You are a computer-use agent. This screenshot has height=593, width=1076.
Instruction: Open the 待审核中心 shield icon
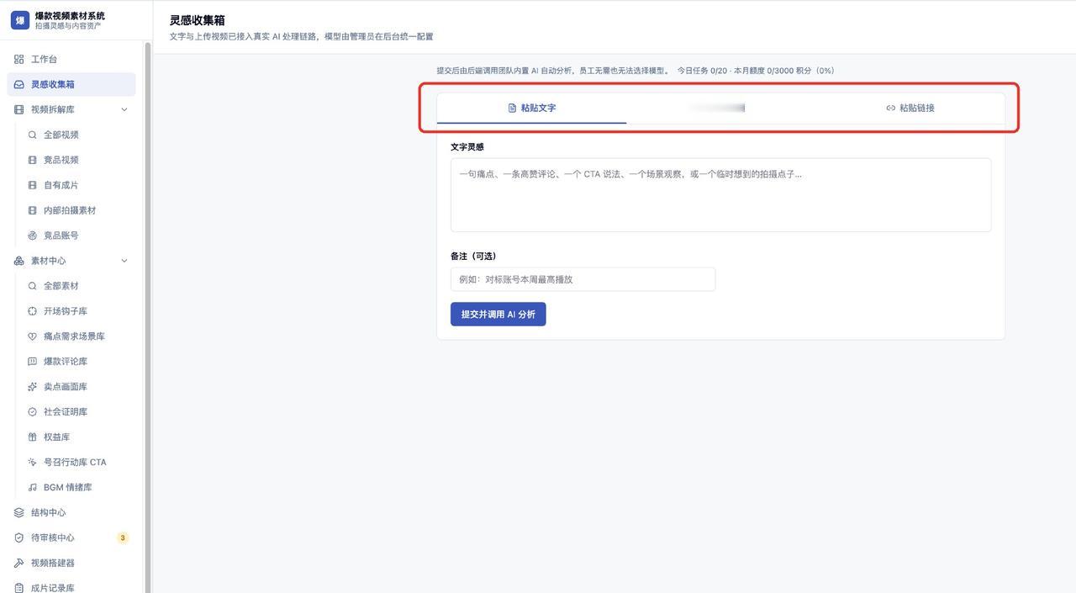coord(18,538)
